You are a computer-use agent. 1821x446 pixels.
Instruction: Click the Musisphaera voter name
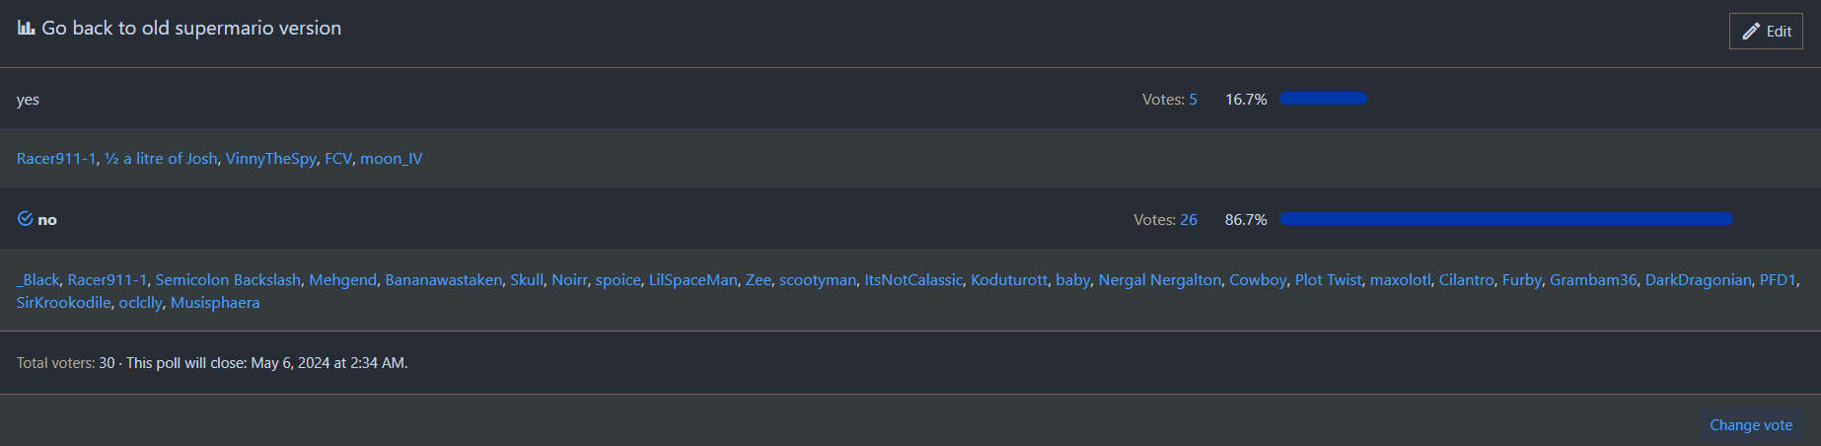coord(215,303)
